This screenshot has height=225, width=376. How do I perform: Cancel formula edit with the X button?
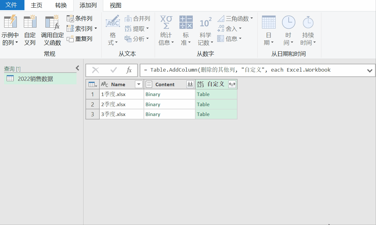tap(96, 70)
